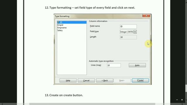Image resolution: width=187 pixels, height=105 pixels.
Task: Close the Type formatting dialog
Action: [x=146, y=15]
